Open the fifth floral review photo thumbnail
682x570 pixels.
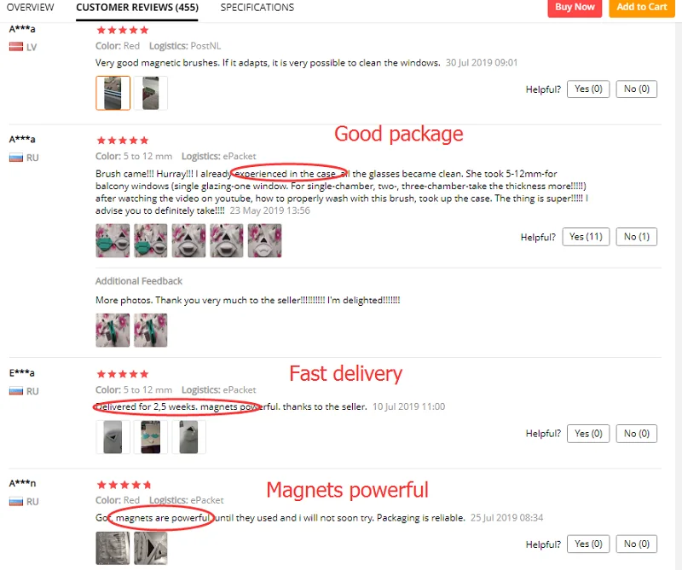click(x=264, y=240)
